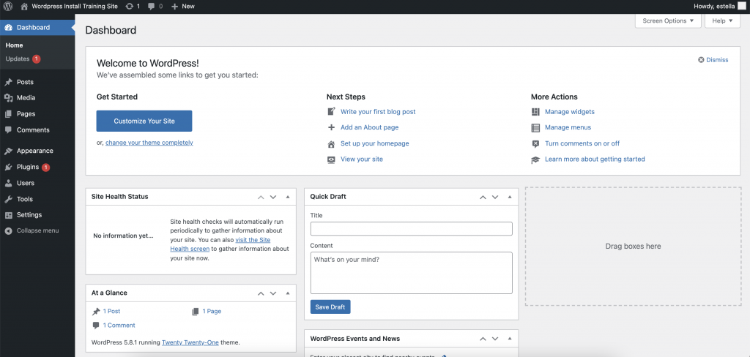750x357 pixels.
Task: Click the estella user avatar
Action: tap(741, 6)
